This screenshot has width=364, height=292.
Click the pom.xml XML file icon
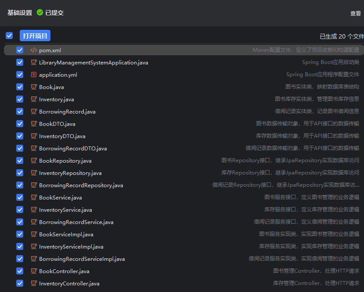click(34, 50)
